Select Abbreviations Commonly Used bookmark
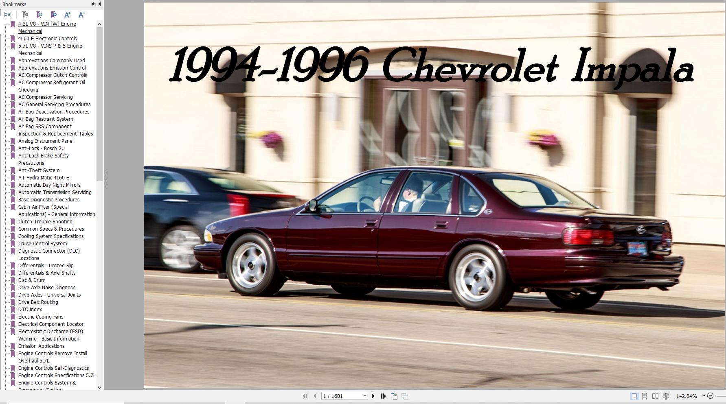The width and height of the screenshot is (726, 404). (51, 60)
